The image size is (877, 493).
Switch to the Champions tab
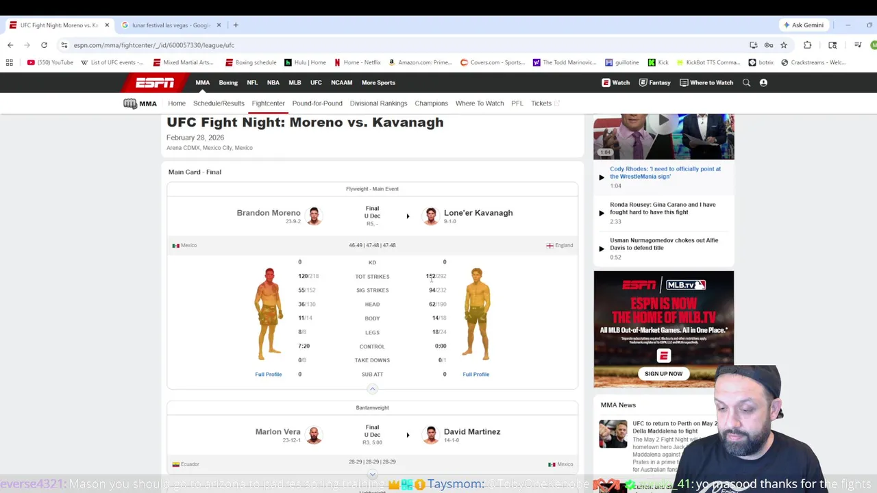431,103
